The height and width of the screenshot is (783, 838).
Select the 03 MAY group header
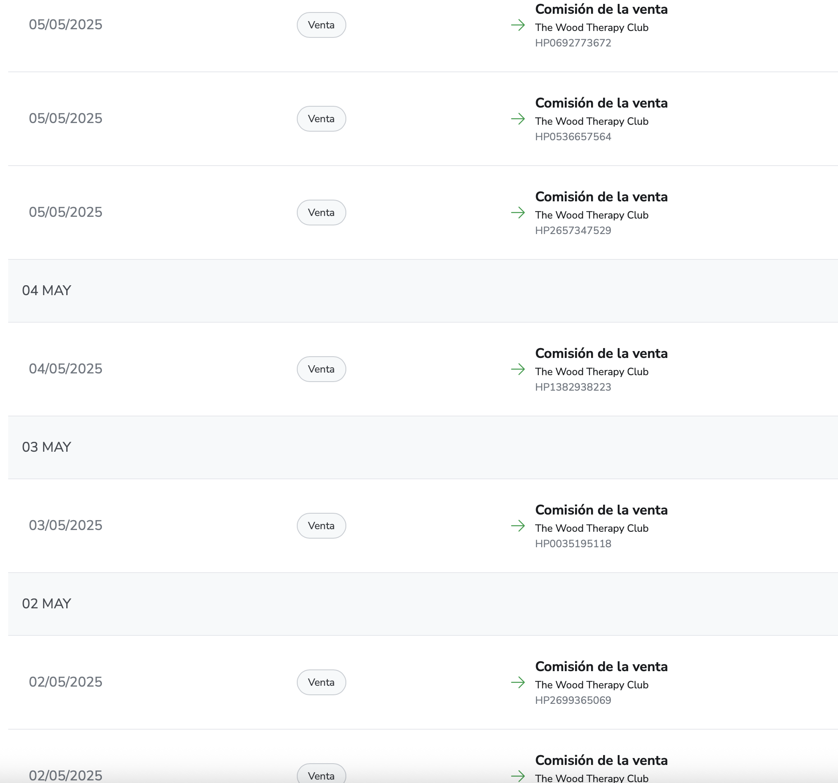46,447
